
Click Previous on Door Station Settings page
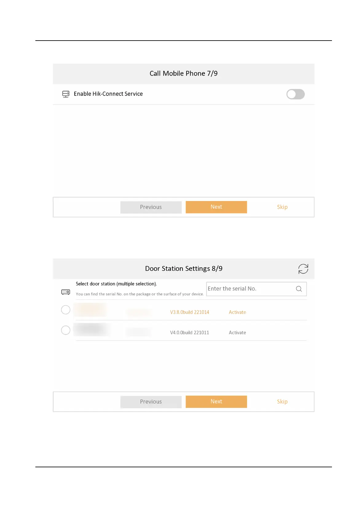[x=151, y=402]
